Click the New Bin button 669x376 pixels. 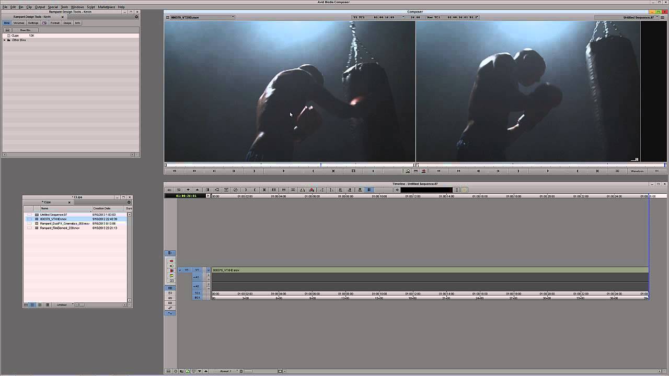click(x=25, y=30)
